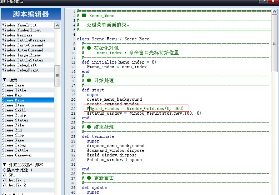
Task: Click the help button in title bar
Action: [x=263, y=1]
